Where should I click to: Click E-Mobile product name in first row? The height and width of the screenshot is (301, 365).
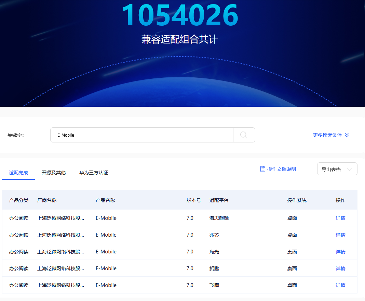(x=106, y=218)
